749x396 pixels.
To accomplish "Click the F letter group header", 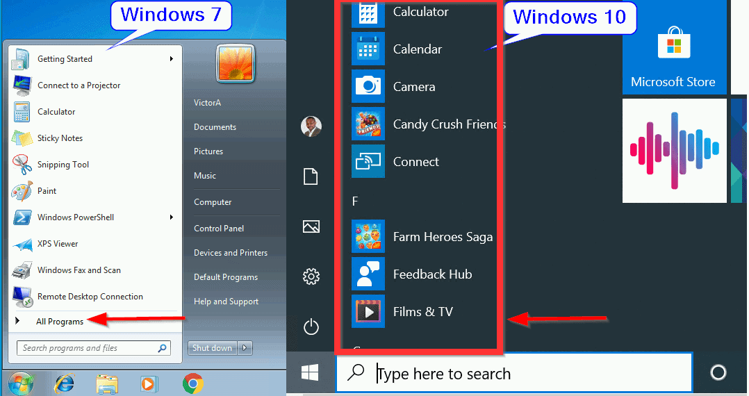I will click(x=355, y=201).
